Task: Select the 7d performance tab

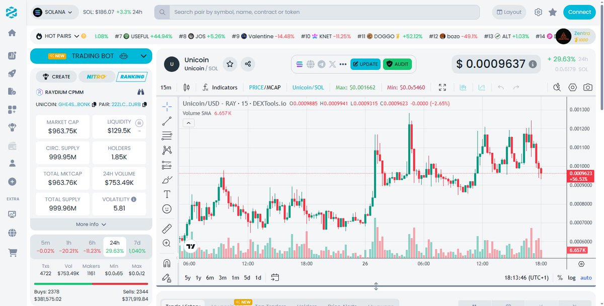Action: click(137, 246)
